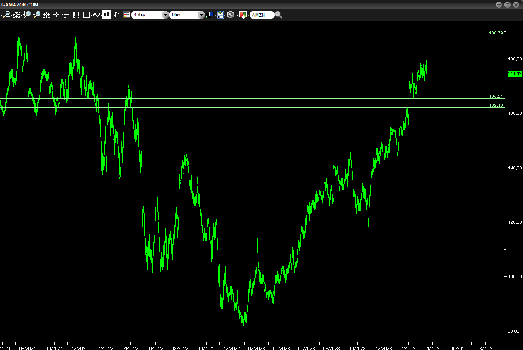Open the Max time range dropdown
This screenshot has width=523, height=350.
188,15
